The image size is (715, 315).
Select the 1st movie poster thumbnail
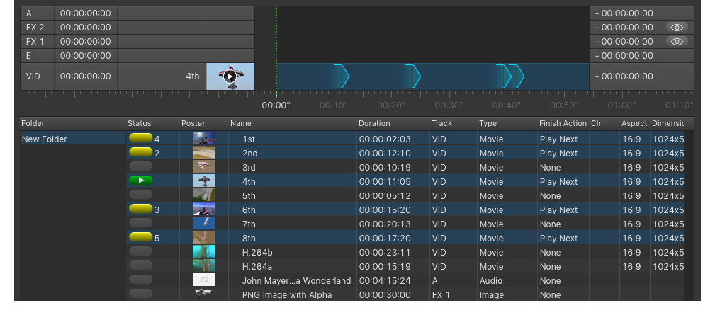pos(204,138)
